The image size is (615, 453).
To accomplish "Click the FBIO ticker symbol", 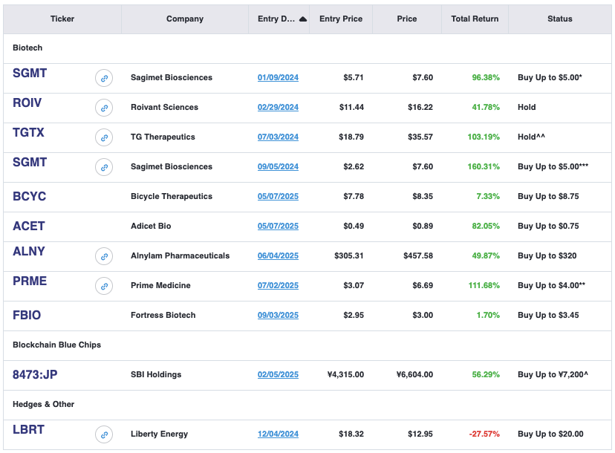I will coord(27,315).
